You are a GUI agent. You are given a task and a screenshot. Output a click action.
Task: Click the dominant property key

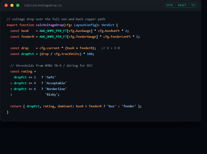point(65,106)
